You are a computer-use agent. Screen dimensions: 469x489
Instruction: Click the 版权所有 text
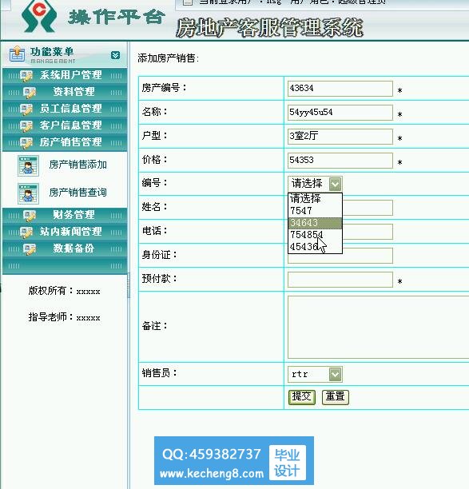(64, 291)
